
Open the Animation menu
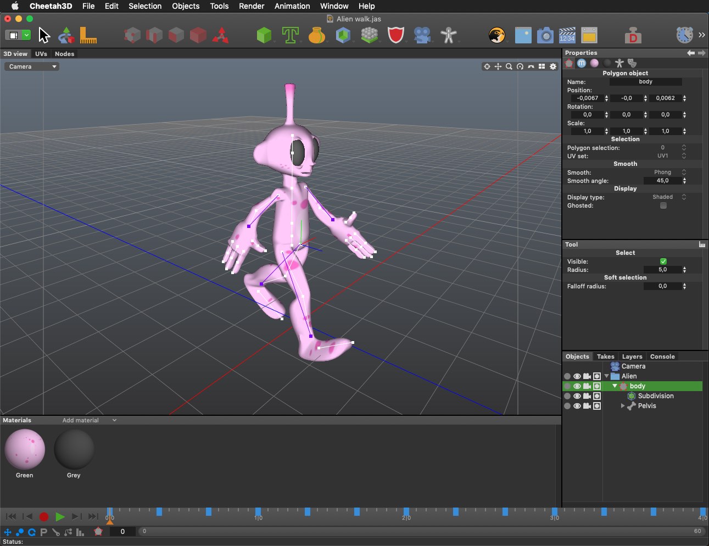click(292, 6)
